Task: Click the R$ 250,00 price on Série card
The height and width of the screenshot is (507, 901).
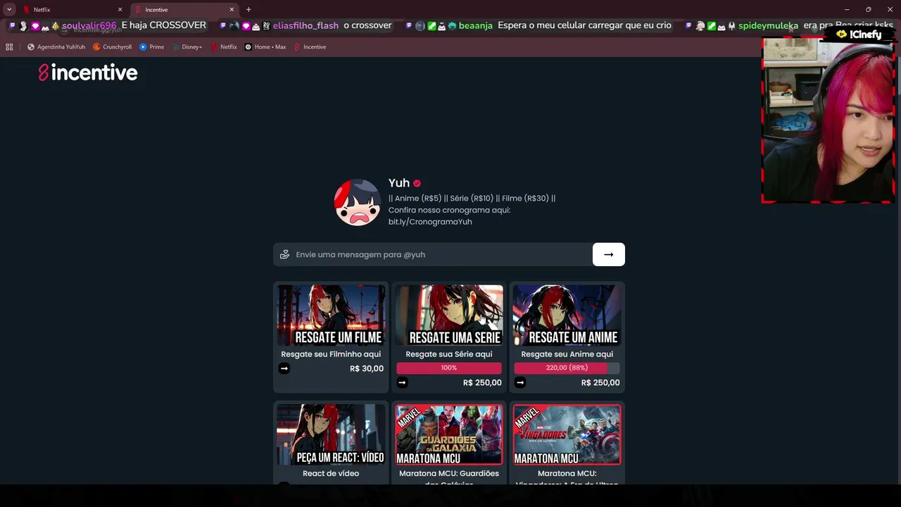Action: pos(482,382)
